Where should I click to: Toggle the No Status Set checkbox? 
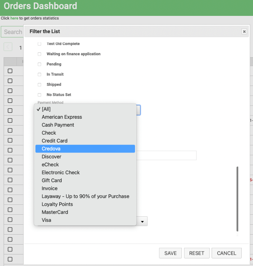39,95
